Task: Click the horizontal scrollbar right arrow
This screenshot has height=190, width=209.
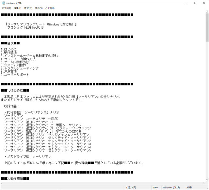Action: [x=204, y=183]
